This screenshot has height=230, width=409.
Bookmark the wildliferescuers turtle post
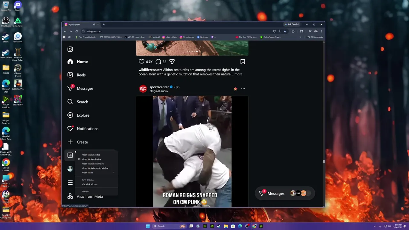coord(243,62)
